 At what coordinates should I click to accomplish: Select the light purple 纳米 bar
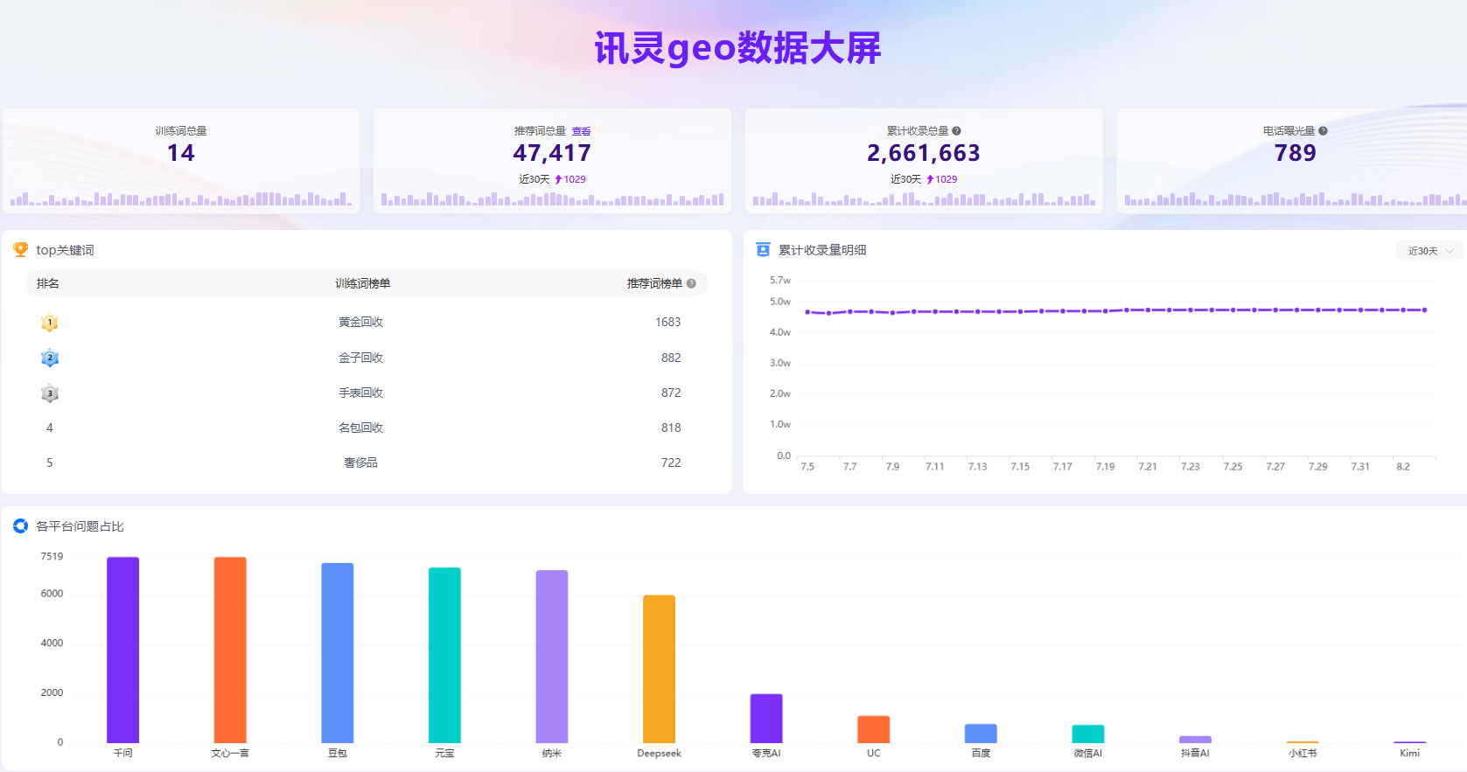(552, 657)
